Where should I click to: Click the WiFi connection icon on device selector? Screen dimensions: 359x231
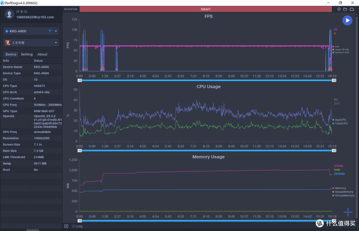[50, 31]
